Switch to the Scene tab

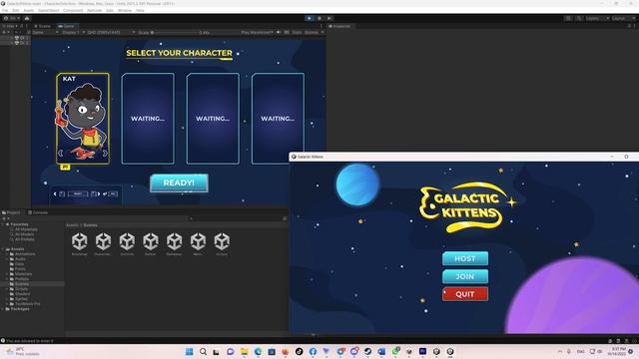pos(42,26)
